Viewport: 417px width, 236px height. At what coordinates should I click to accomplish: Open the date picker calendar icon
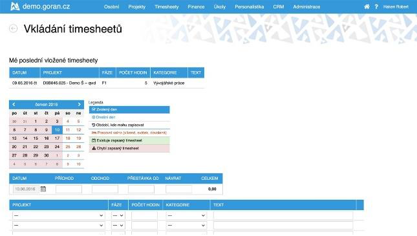point(43,189)
